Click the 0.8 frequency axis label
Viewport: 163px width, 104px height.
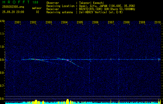click(x=2, y=73)
